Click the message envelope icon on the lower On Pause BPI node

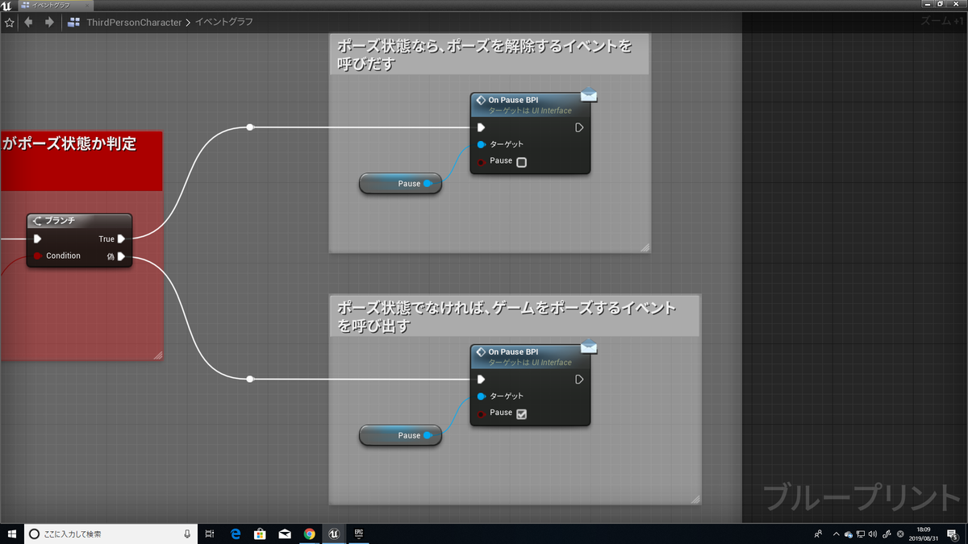(589, 347)
